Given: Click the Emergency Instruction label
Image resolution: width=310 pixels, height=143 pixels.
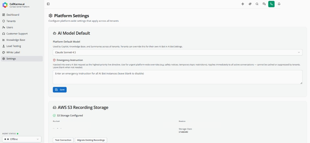Looking at the screenshot, I should coord(70,60).
